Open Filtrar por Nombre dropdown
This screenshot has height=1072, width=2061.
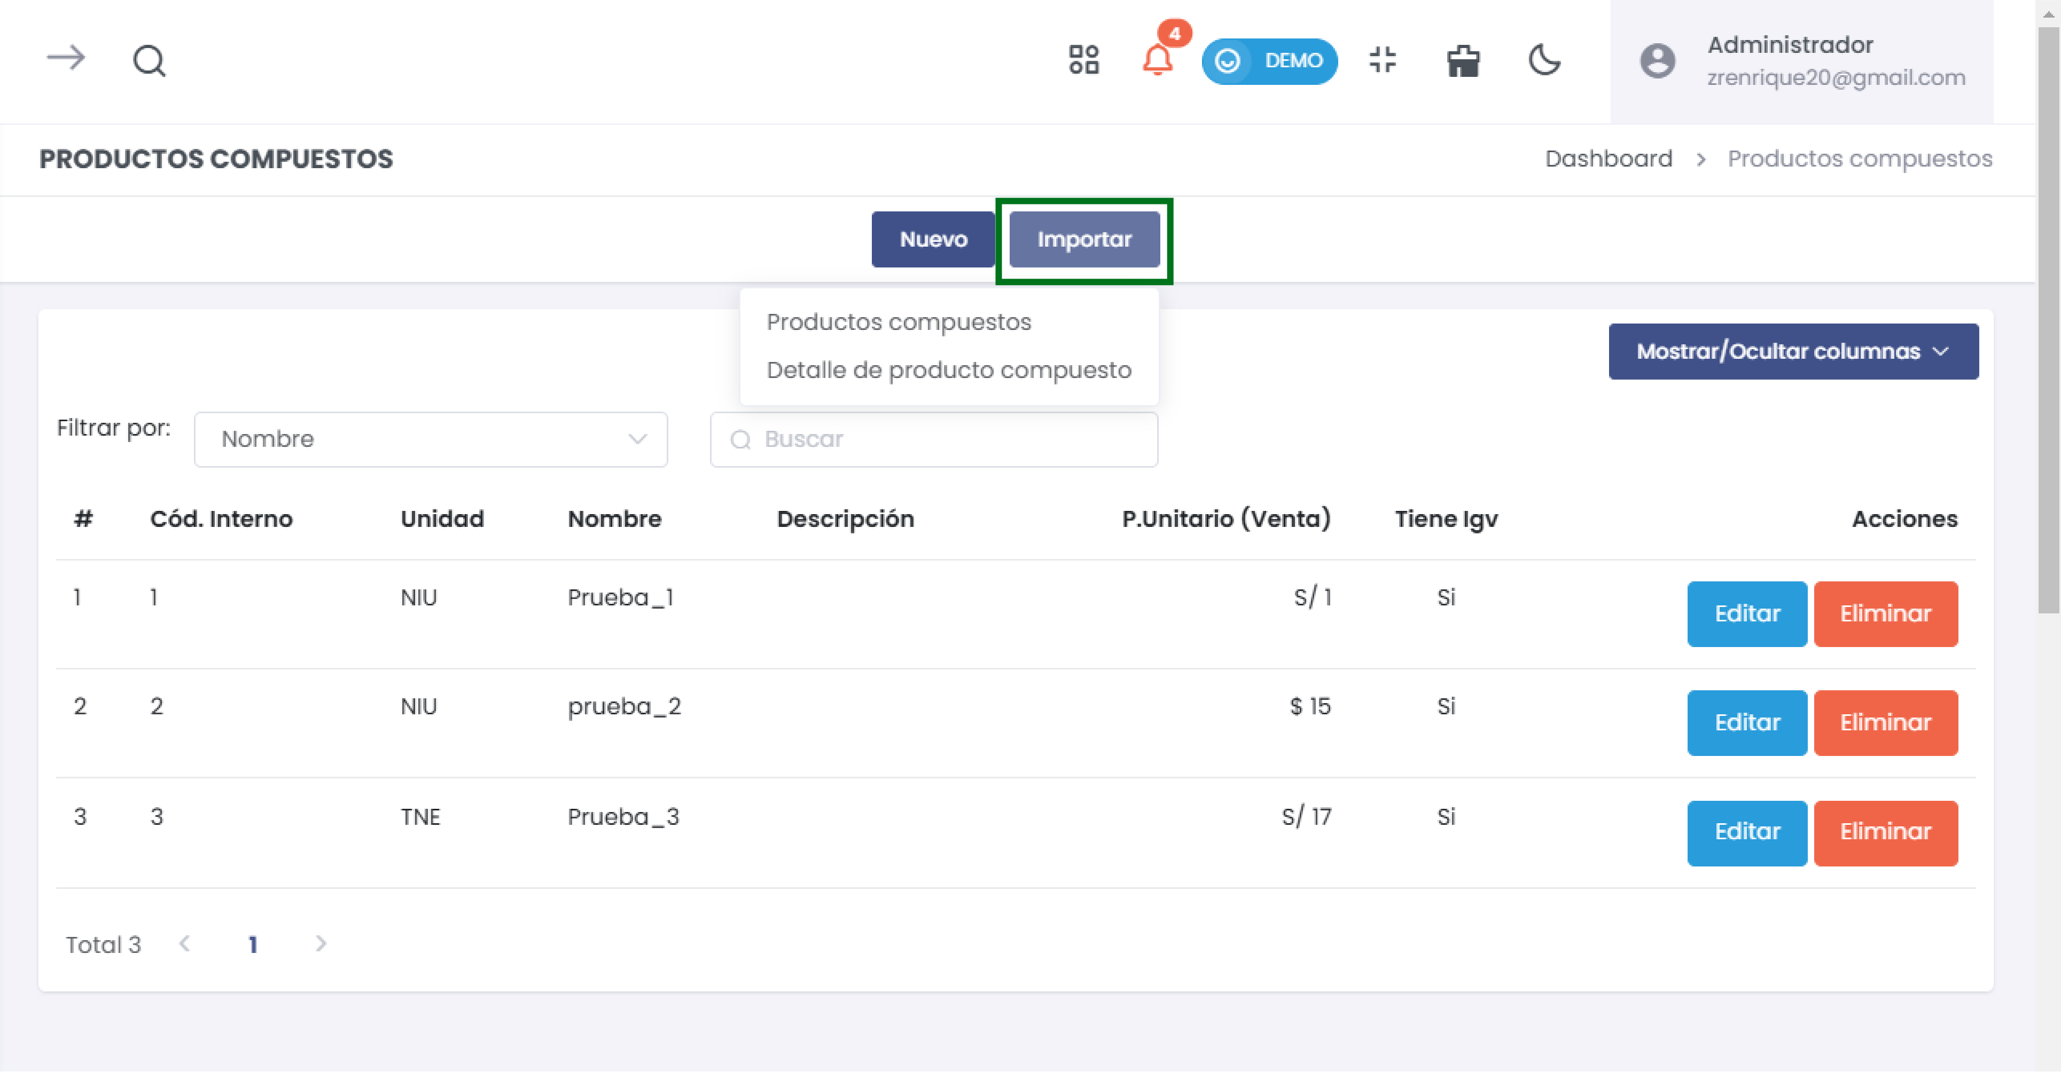[x=431, y=439]
